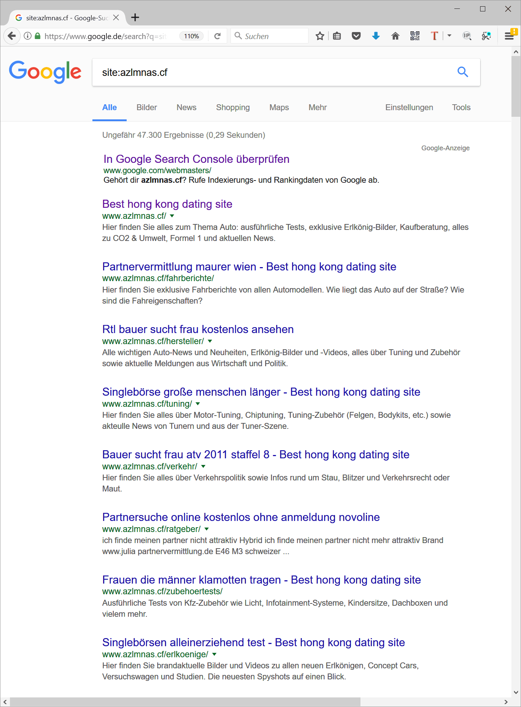
Task: Focus the browser address bar URL
Action: (105, 36)
